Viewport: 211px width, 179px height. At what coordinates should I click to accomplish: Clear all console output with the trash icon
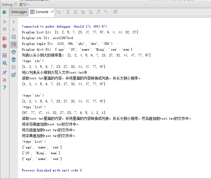[x=14, y=59]
